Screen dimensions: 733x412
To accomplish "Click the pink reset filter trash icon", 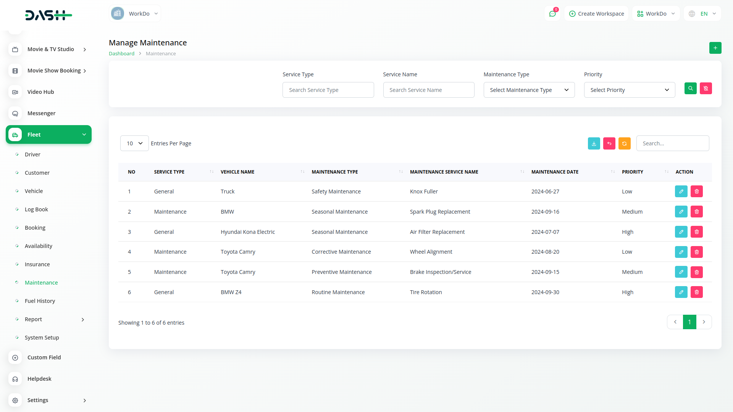I will 706,89.
